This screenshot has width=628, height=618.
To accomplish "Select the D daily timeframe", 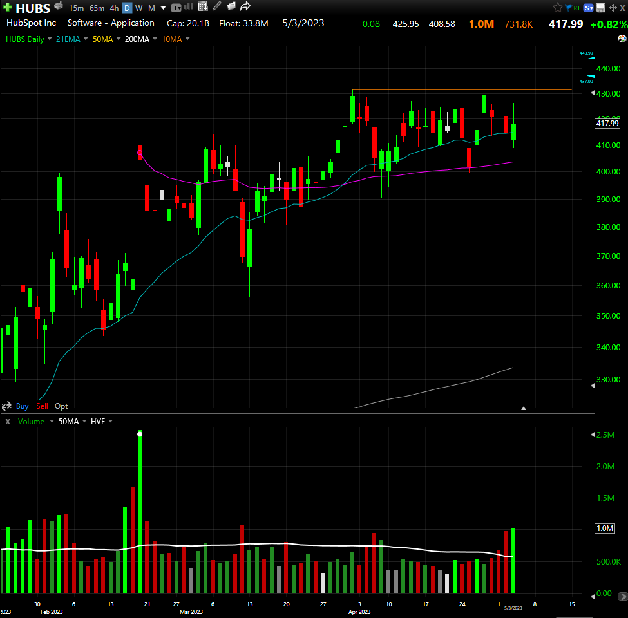I will pyautogui.click(x=127, y=8).
